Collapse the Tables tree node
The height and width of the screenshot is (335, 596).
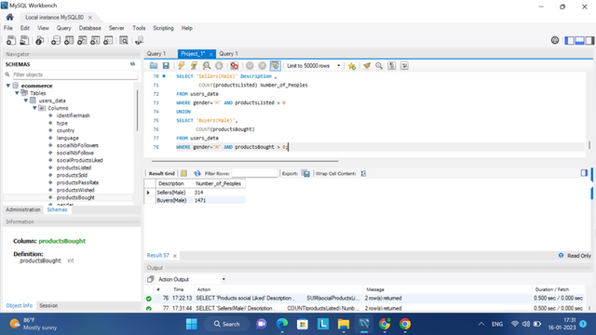pyautogui.click(x=17, y=93)
